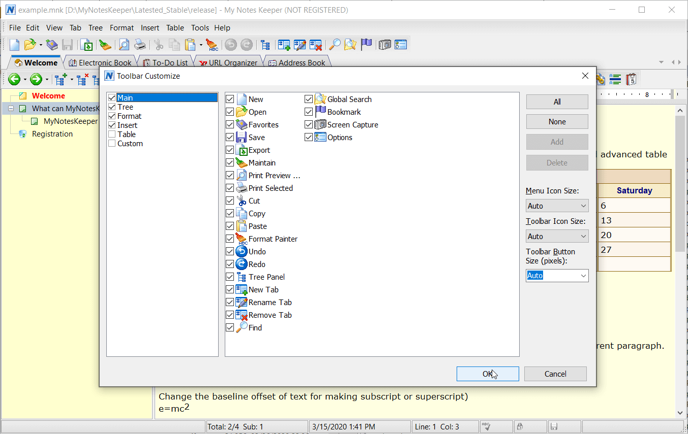Click the None button in Toolbar Customize
The image size is (688, 434).
pyautogui.click(x=557, y=122)
